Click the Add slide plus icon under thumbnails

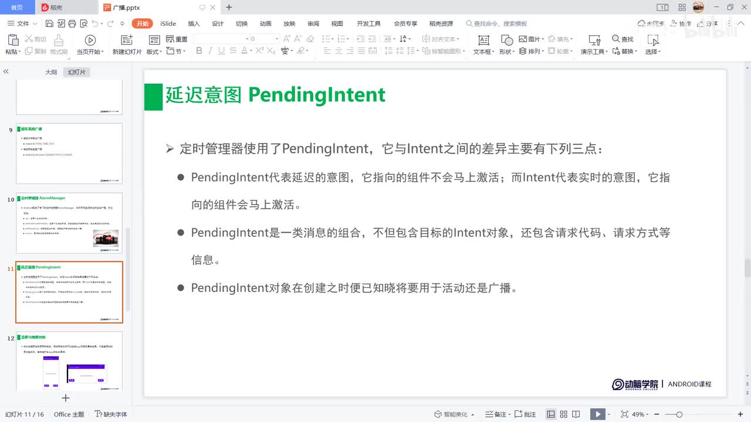coord(66,398)
